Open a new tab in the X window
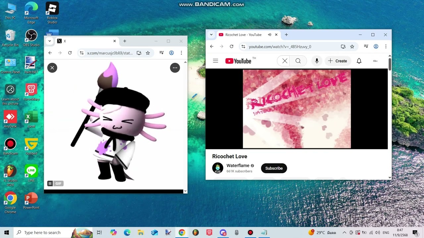 [x=125, y=41]
